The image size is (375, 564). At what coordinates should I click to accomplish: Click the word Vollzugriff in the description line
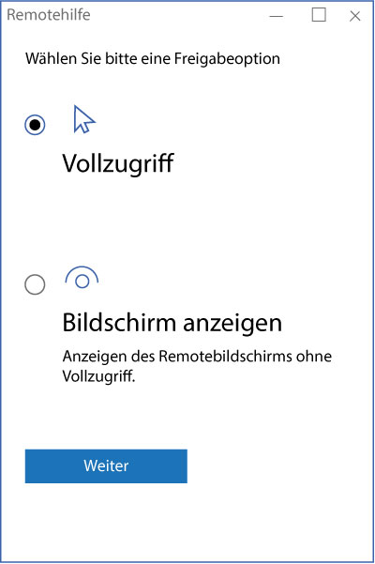coord(98,376)
